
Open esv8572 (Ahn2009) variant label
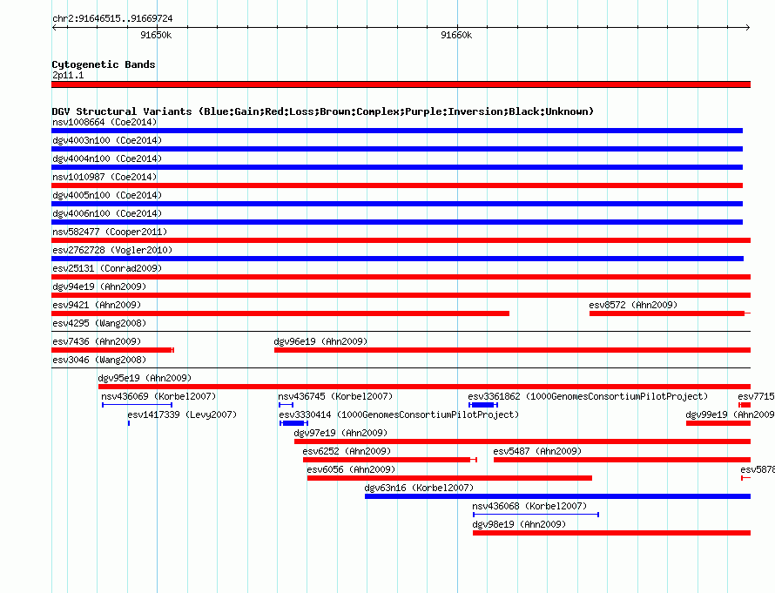point(633,305)
